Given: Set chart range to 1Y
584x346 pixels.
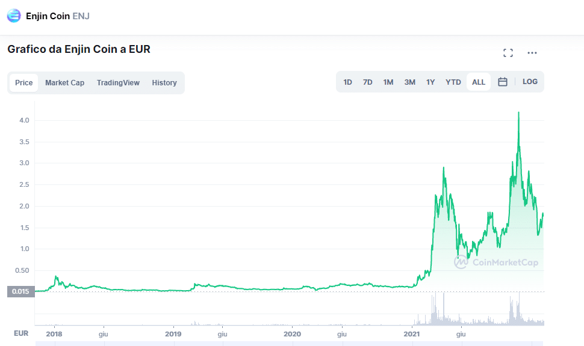Looking at the screenshot, I should pyautogui.click(x=430, y=82).
